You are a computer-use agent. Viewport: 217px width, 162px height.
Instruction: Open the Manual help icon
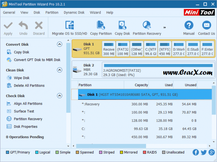[189, 26]
